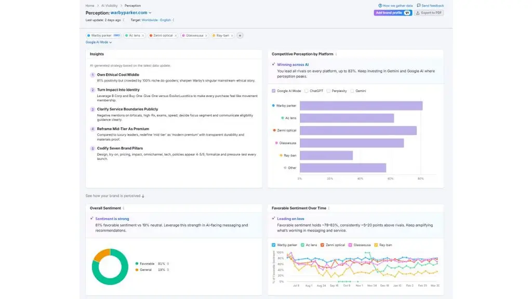Image resolution: width=532 pixels, height=299 pixels.
Task: Click the speech bubble icon of Send feedback
Action: point(419,5)
